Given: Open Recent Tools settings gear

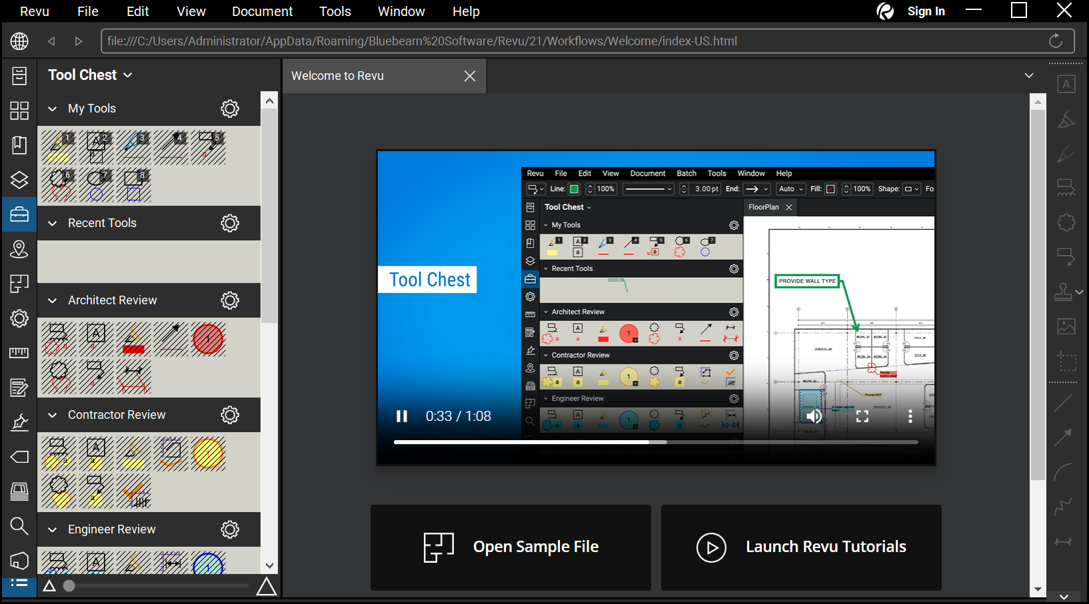Looking at the screenshot, I should (230, 223).
